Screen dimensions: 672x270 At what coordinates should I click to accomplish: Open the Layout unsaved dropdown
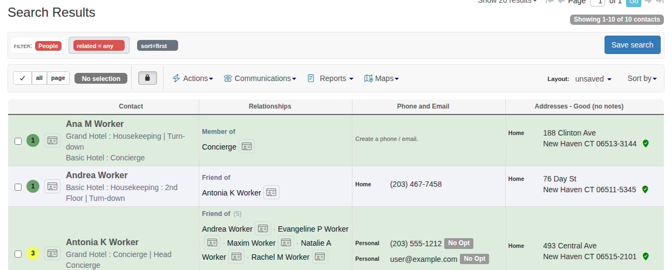tap(593, 79)
